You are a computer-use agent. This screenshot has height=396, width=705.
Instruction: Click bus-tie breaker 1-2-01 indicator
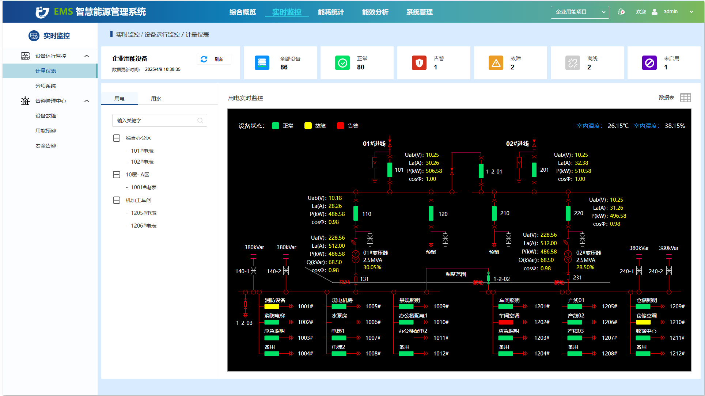click(481, 171)
